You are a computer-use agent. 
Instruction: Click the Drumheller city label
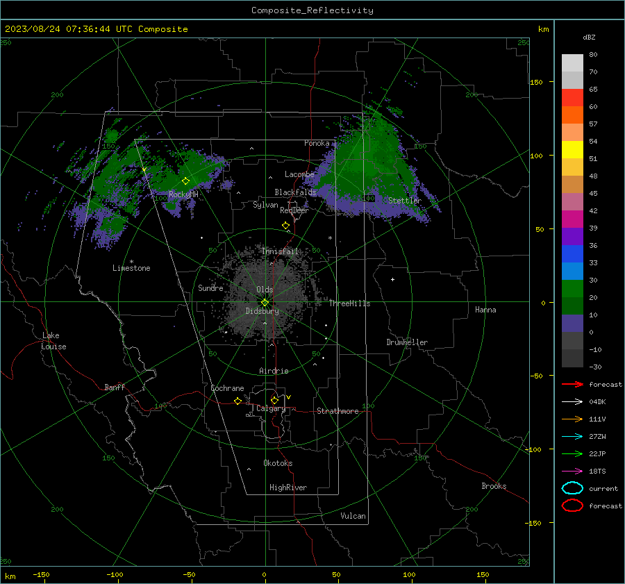click(407, 342)
